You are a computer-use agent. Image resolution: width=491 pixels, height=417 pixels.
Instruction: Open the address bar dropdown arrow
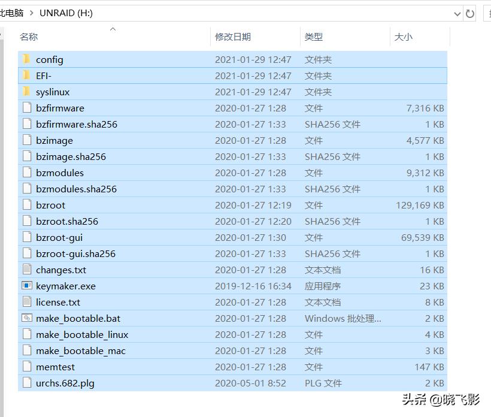click(457, 13)
